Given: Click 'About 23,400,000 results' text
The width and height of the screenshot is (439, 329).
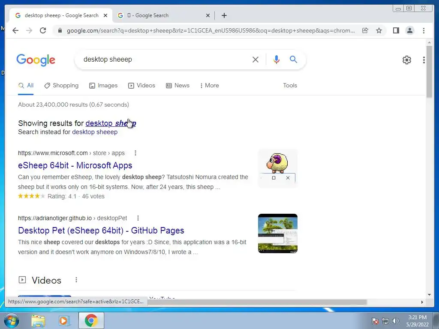Looking at the screenshot, I should point(73,105).
